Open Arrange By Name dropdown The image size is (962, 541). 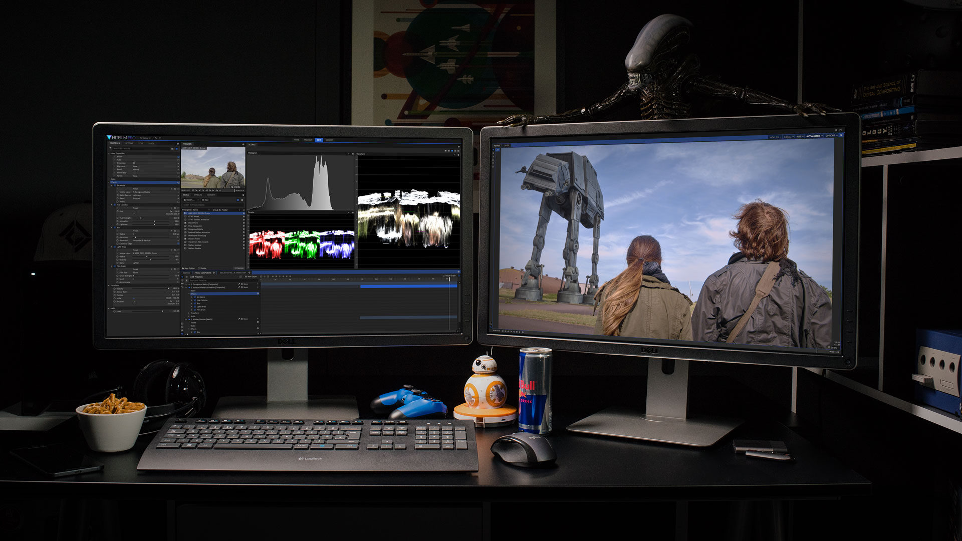click(x=196, y=210)
